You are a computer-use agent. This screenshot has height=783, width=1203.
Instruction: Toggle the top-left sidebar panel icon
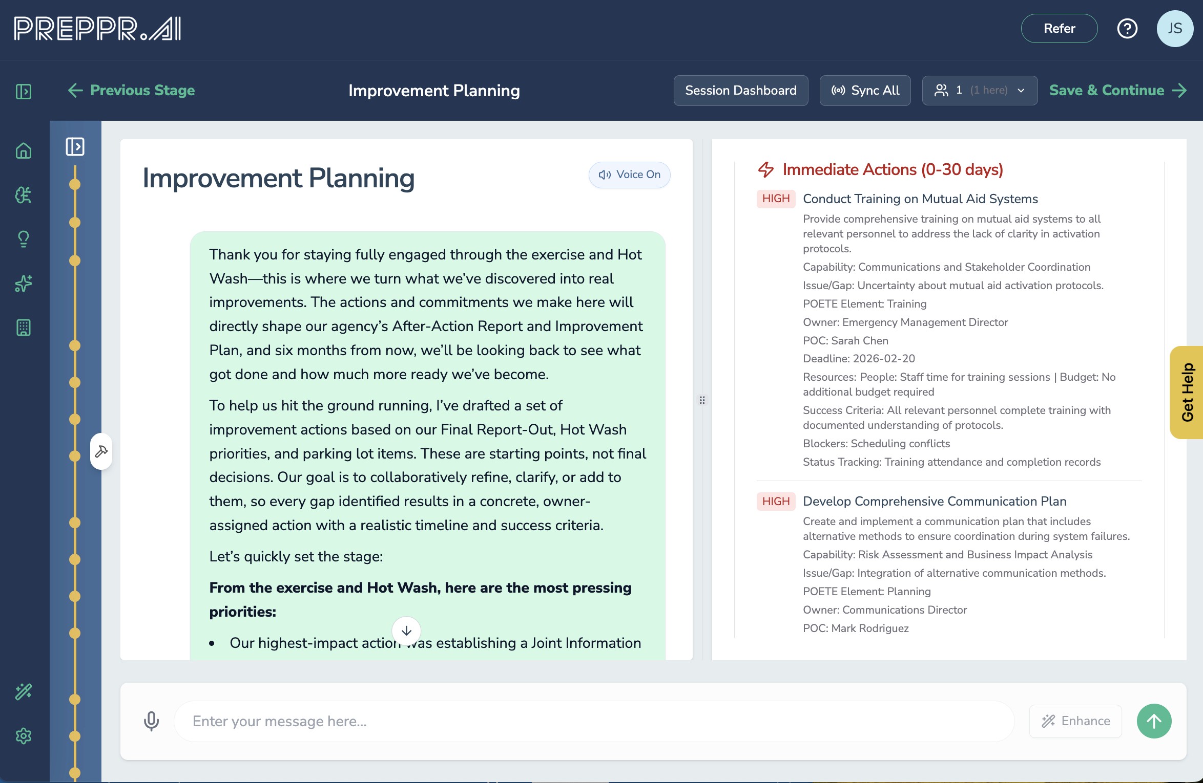pyautogui.click(x=24, y=92)
